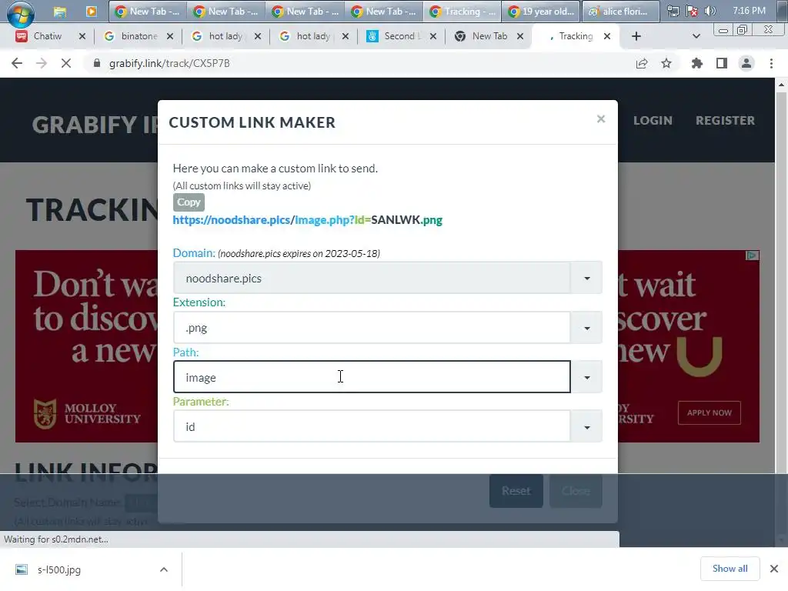Toggle the Chrome side panel

point(722,63)
